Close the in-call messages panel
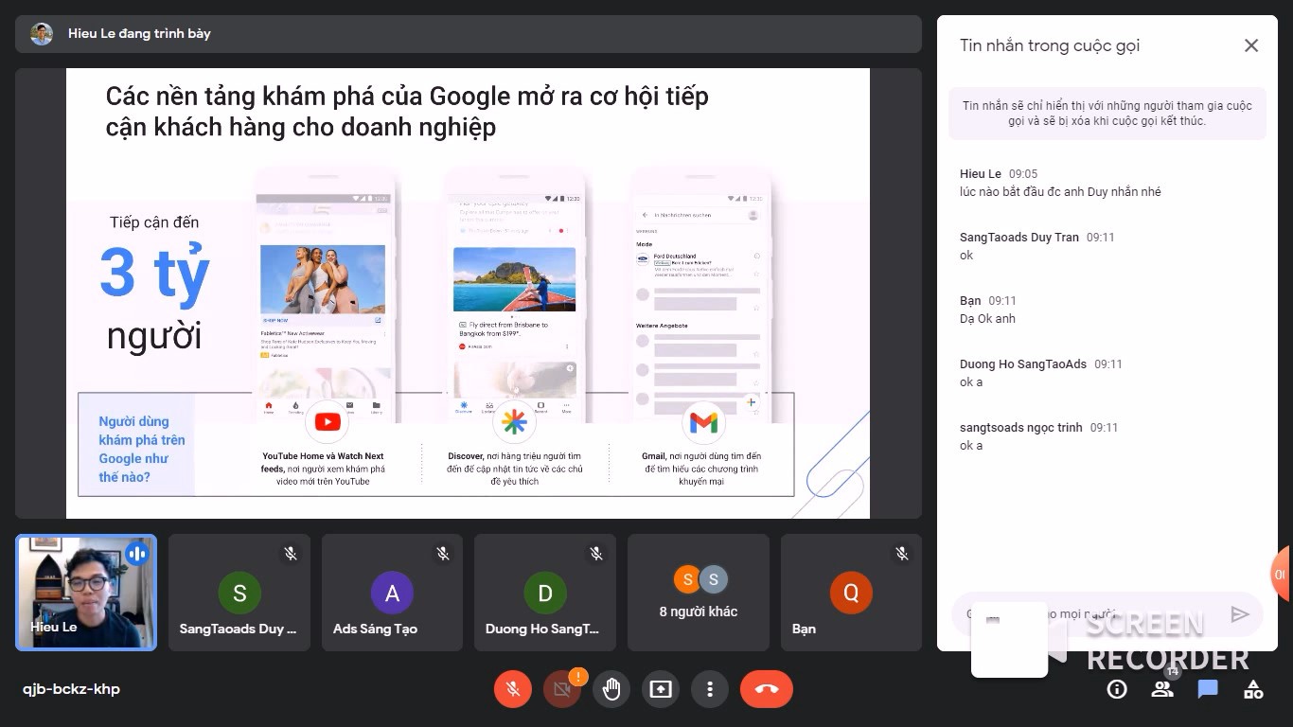The image size is (1293, 727). point(1251,45)
